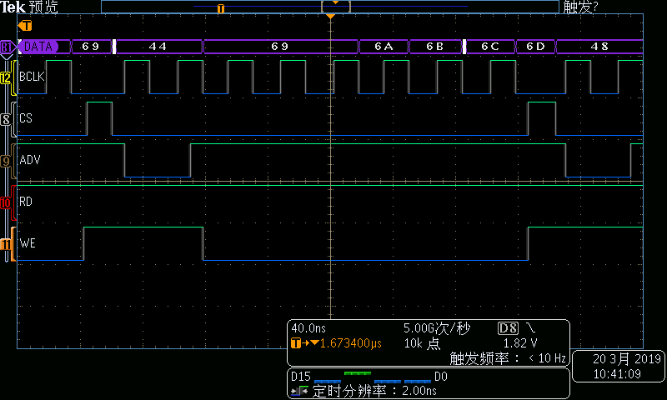The width and height of the screenshot is (667, 400).
Task: Click the RD channel label
Action: [x=26, y=202]
